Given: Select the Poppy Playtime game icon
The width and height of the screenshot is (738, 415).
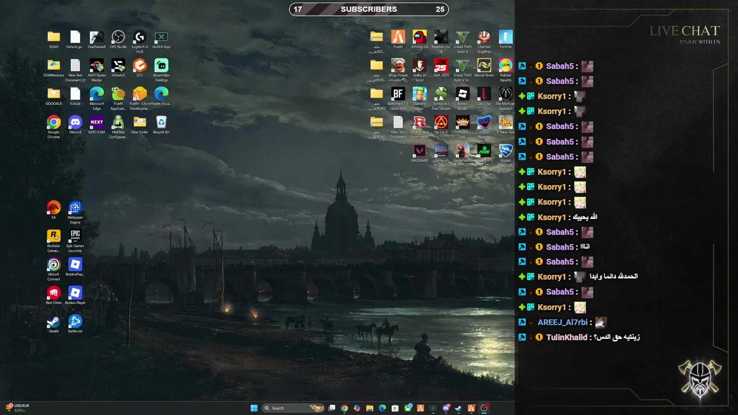Looking at the screenshot, I should coord(484,127).
